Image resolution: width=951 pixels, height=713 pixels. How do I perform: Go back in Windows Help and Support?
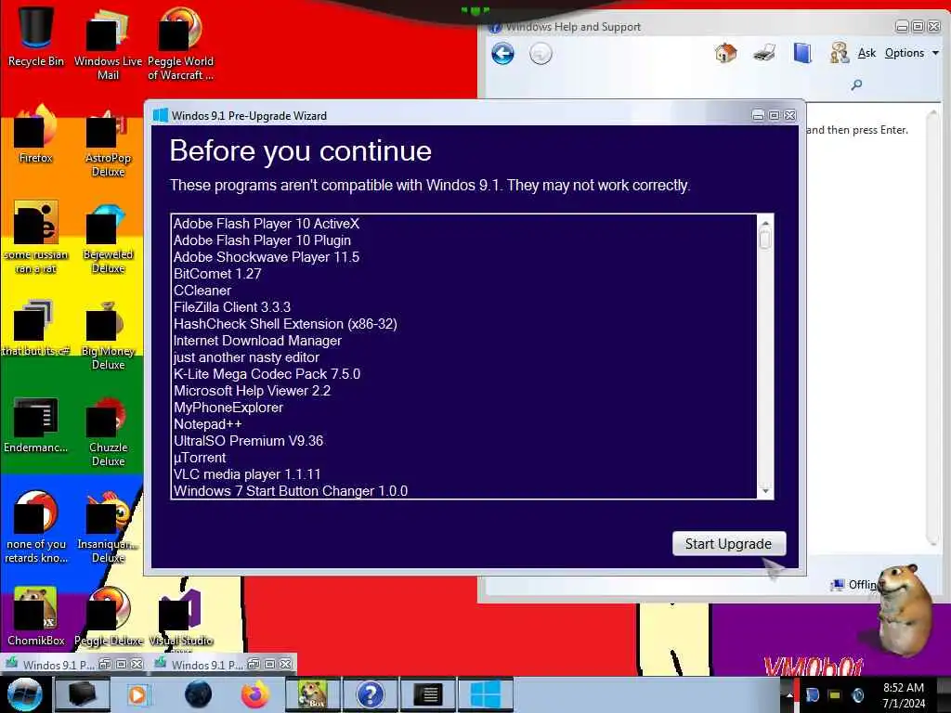502,53
